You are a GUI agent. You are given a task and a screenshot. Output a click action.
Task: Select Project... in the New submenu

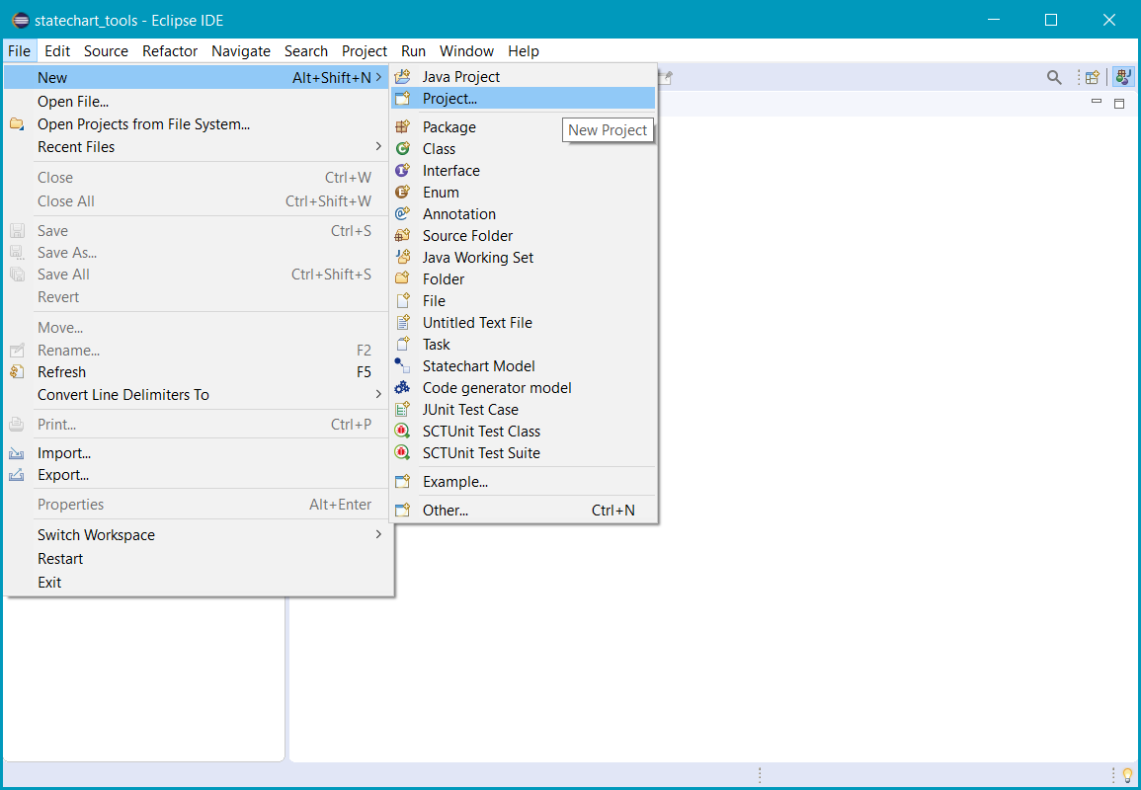[x=523, y=98]
